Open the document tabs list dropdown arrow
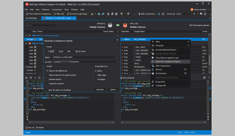Viewport: 235px width, 136px height. pos(210,18)
